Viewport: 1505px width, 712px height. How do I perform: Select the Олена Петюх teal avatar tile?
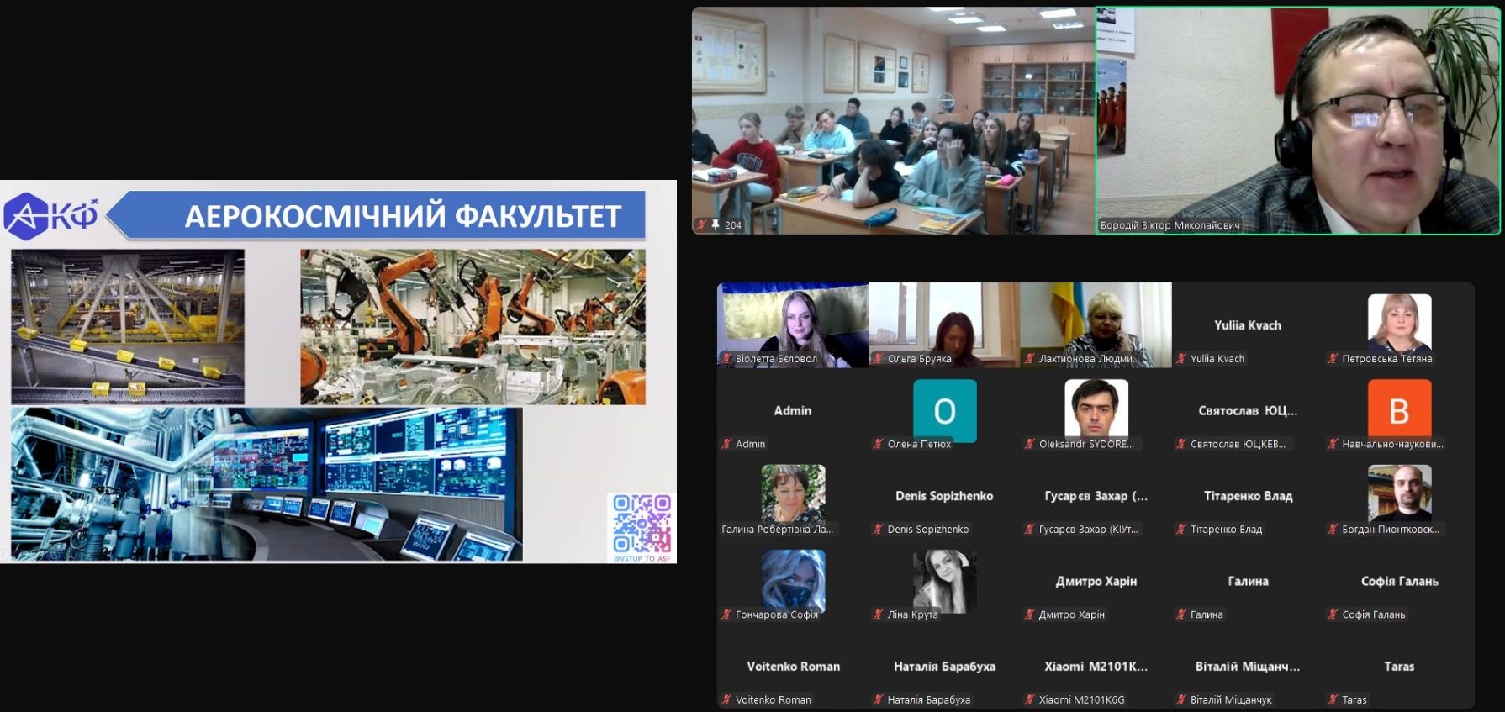point(944,410)
